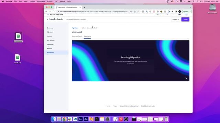Image resolution: width=220 pixels, height=123 pixels.
Task: Open the File menu
Action: click(15, 1)
